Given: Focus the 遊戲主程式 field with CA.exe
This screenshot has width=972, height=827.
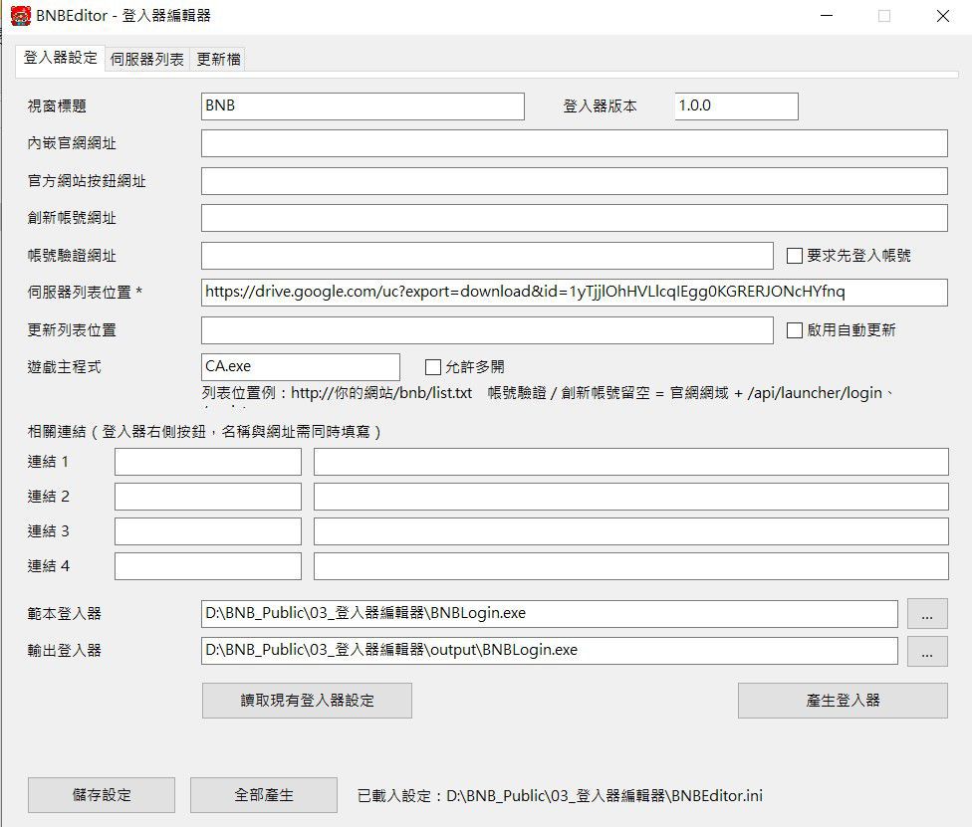Looking at the screenshot, I should 301,367.
